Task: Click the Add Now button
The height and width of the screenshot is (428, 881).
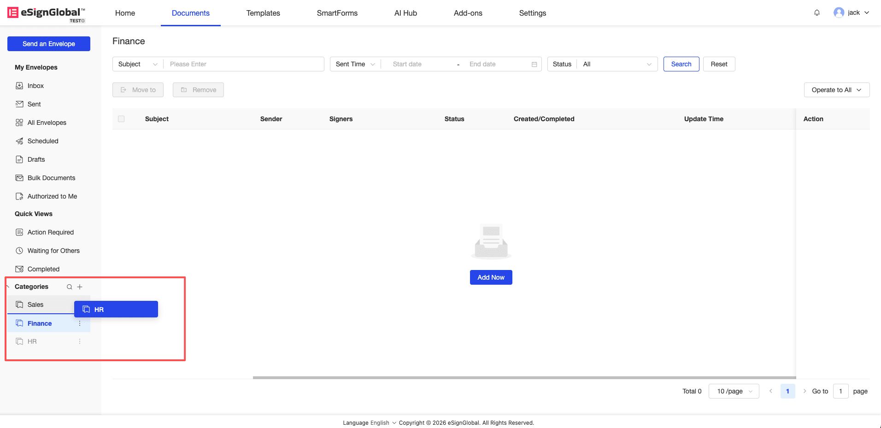Action: coord(491,277)
